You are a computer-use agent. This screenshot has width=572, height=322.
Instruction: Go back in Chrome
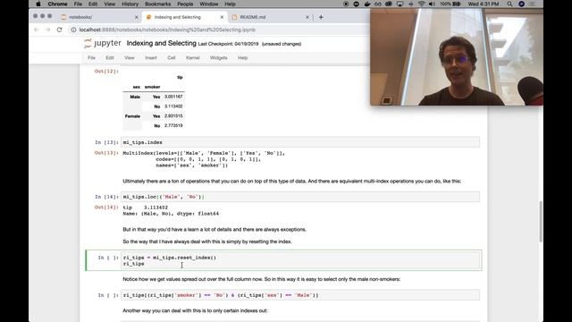click(36, 30)
